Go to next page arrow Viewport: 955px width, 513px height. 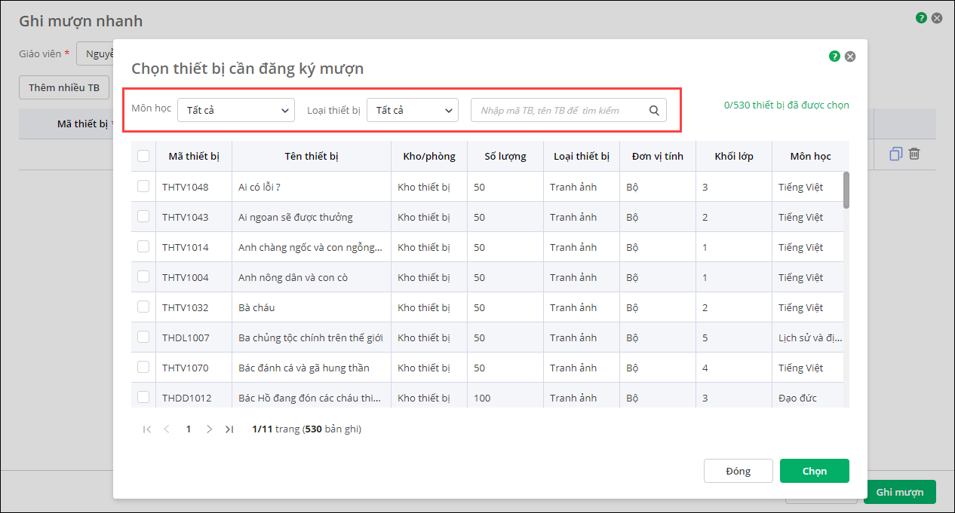[x=209, y=429]
